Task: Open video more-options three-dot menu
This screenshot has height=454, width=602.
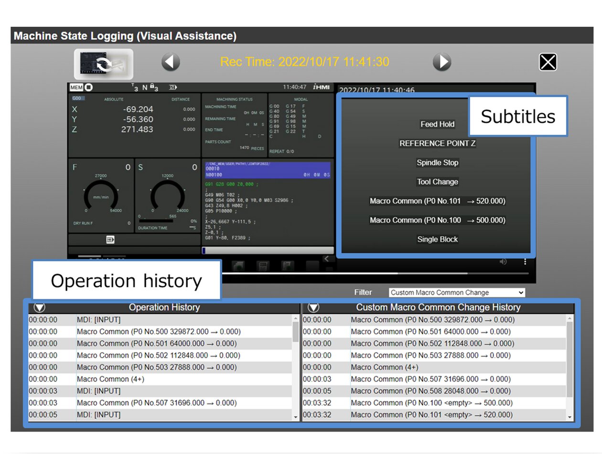Action: pos(525,261)
